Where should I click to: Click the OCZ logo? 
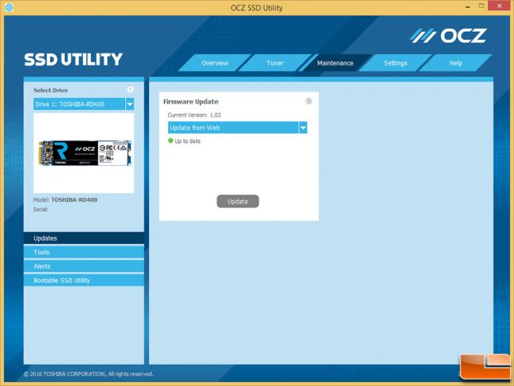(448, 36)
